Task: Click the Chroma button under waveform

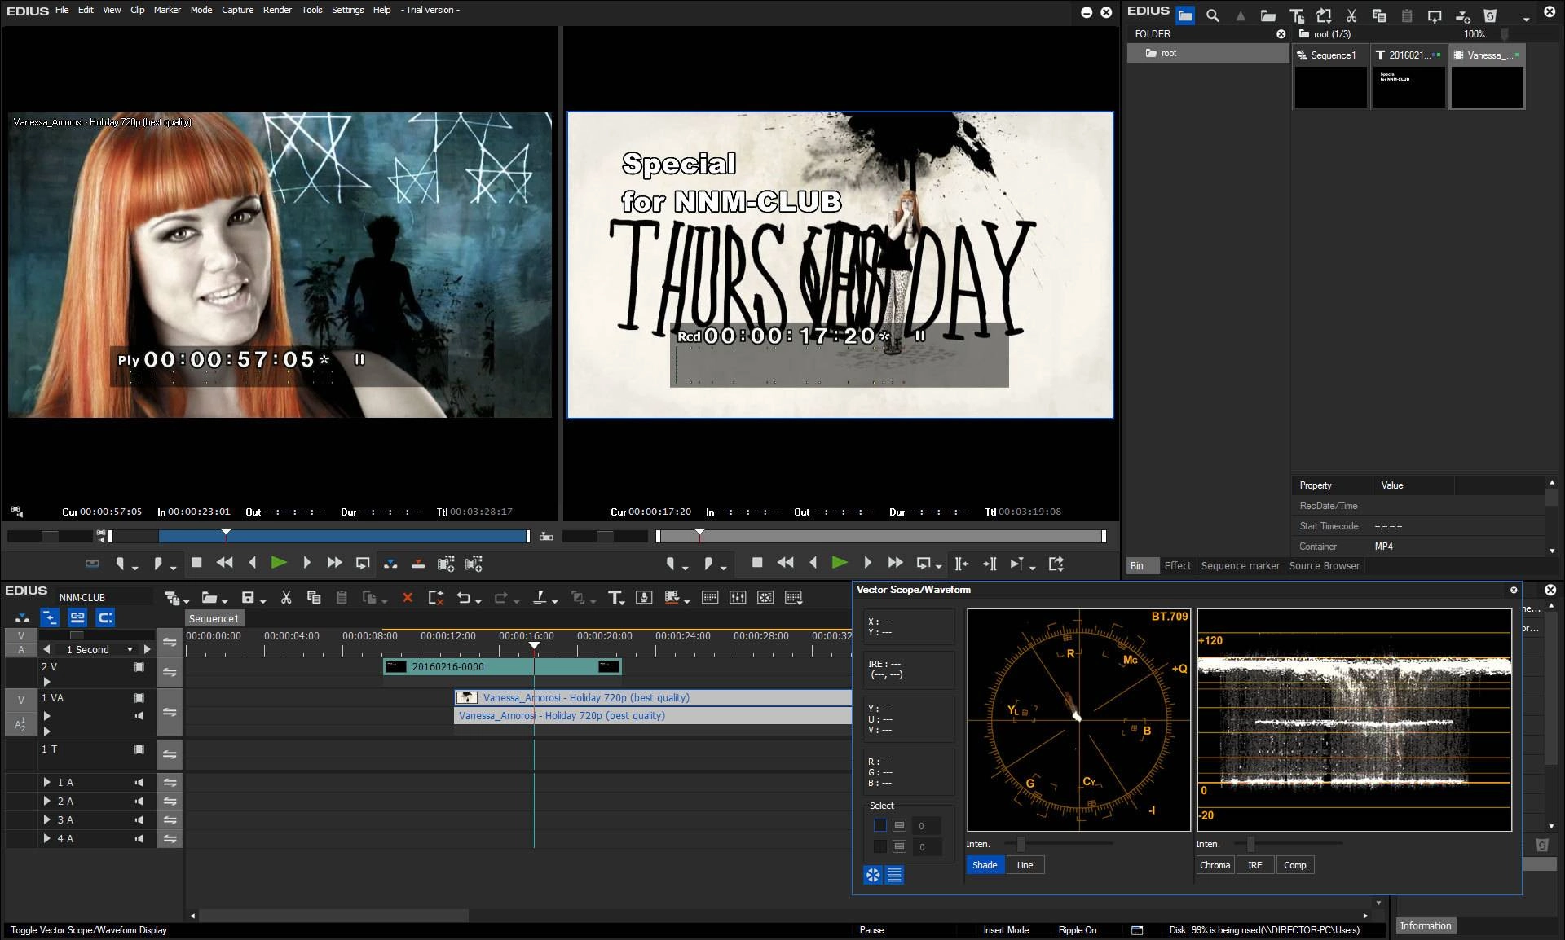Action: tap(1215, 865)
